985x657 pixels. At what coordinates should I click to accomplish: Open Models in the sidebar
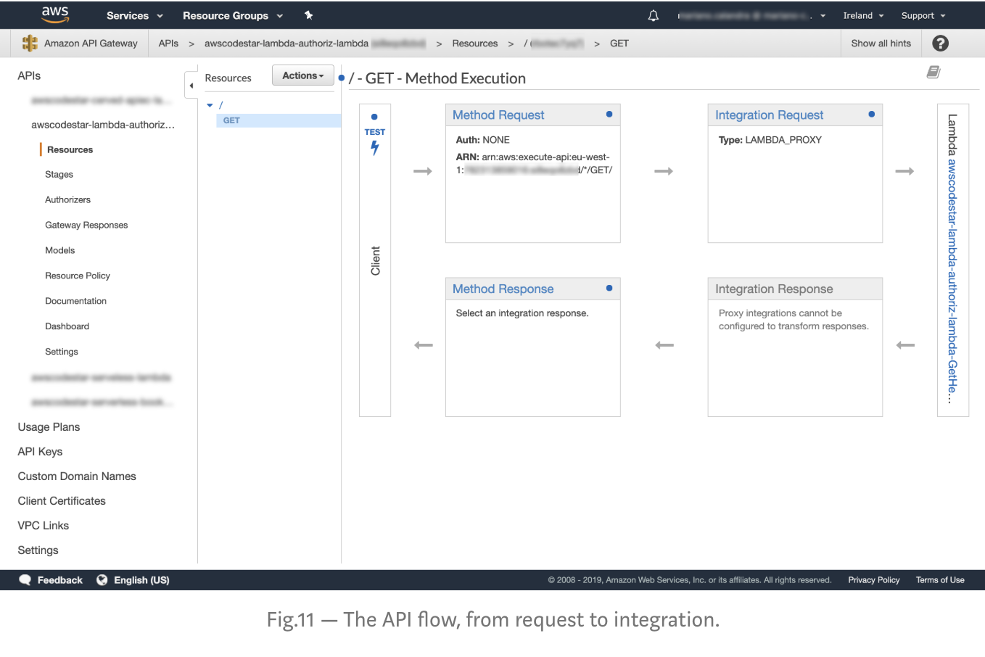59,250
